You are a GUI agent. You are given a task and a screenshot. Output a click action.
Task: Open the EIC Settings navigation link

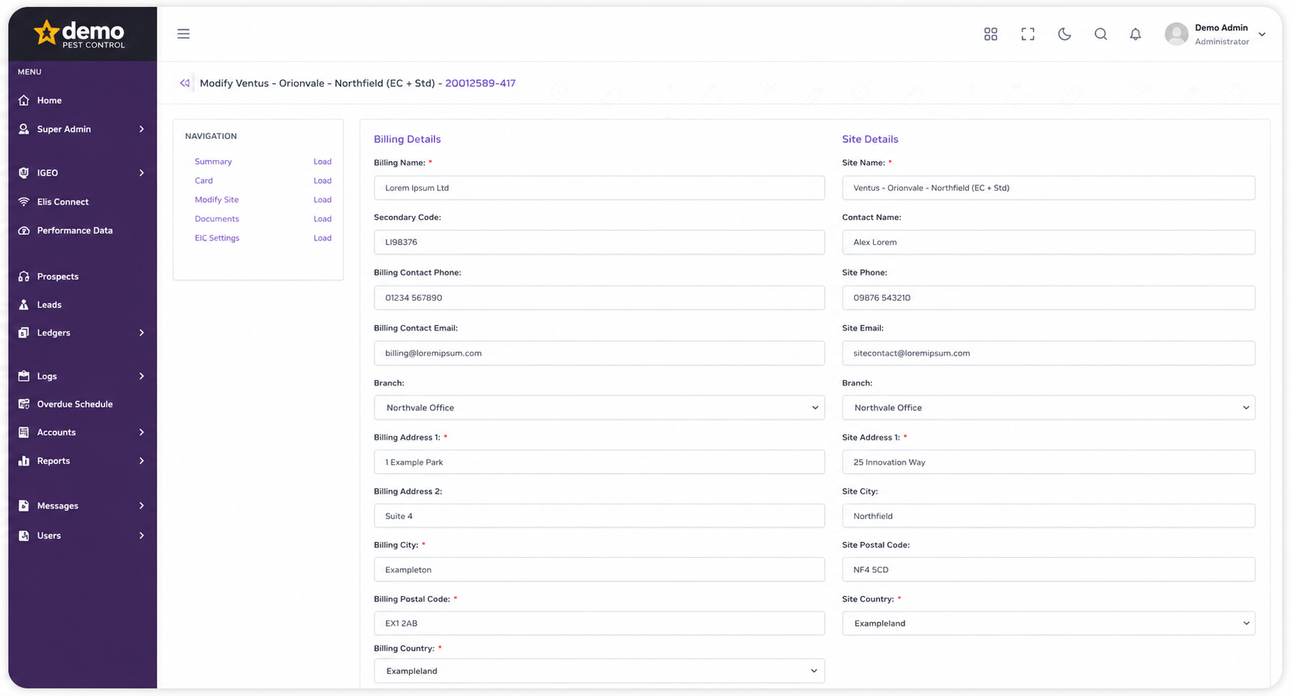coord(217,238)
